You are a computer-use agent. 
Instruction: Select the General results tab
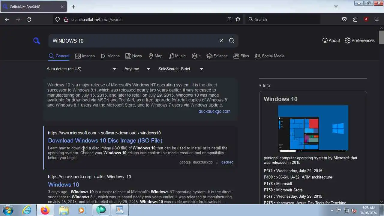coord(59,56)
